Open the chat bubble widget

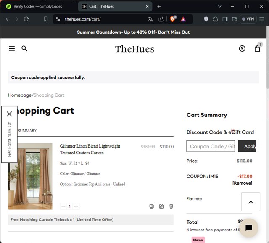click(249, 228)
